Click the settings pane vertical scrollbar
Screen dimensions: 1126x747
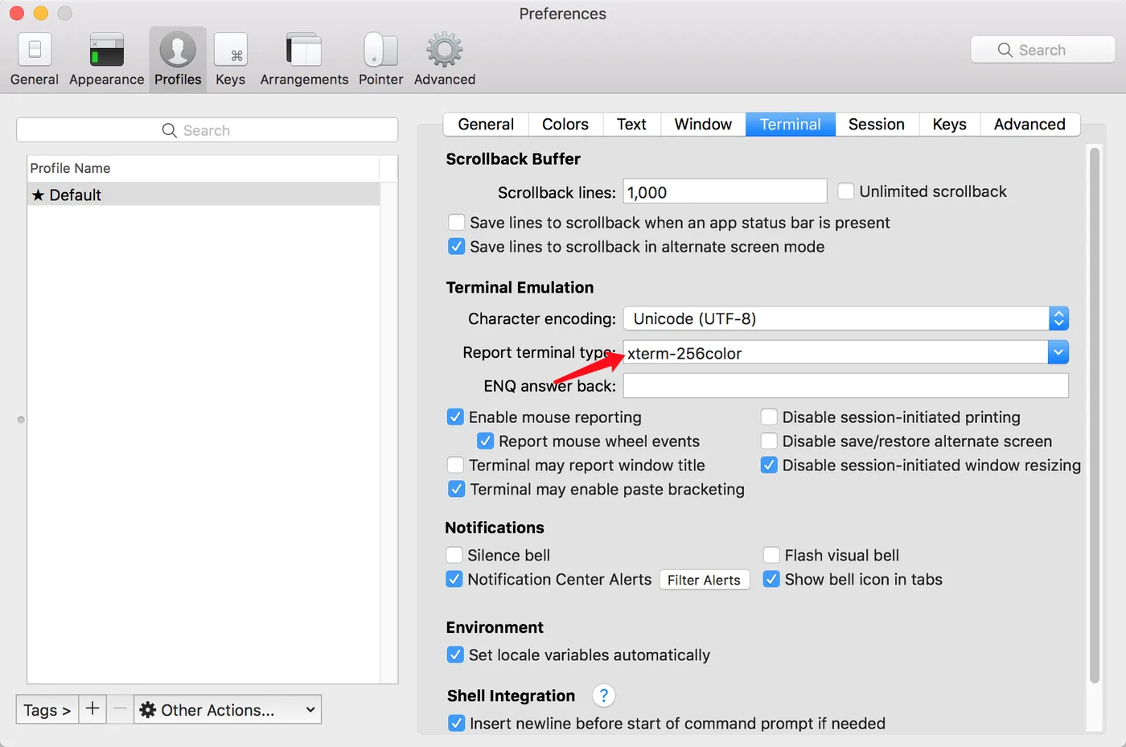coord(1094,415)
